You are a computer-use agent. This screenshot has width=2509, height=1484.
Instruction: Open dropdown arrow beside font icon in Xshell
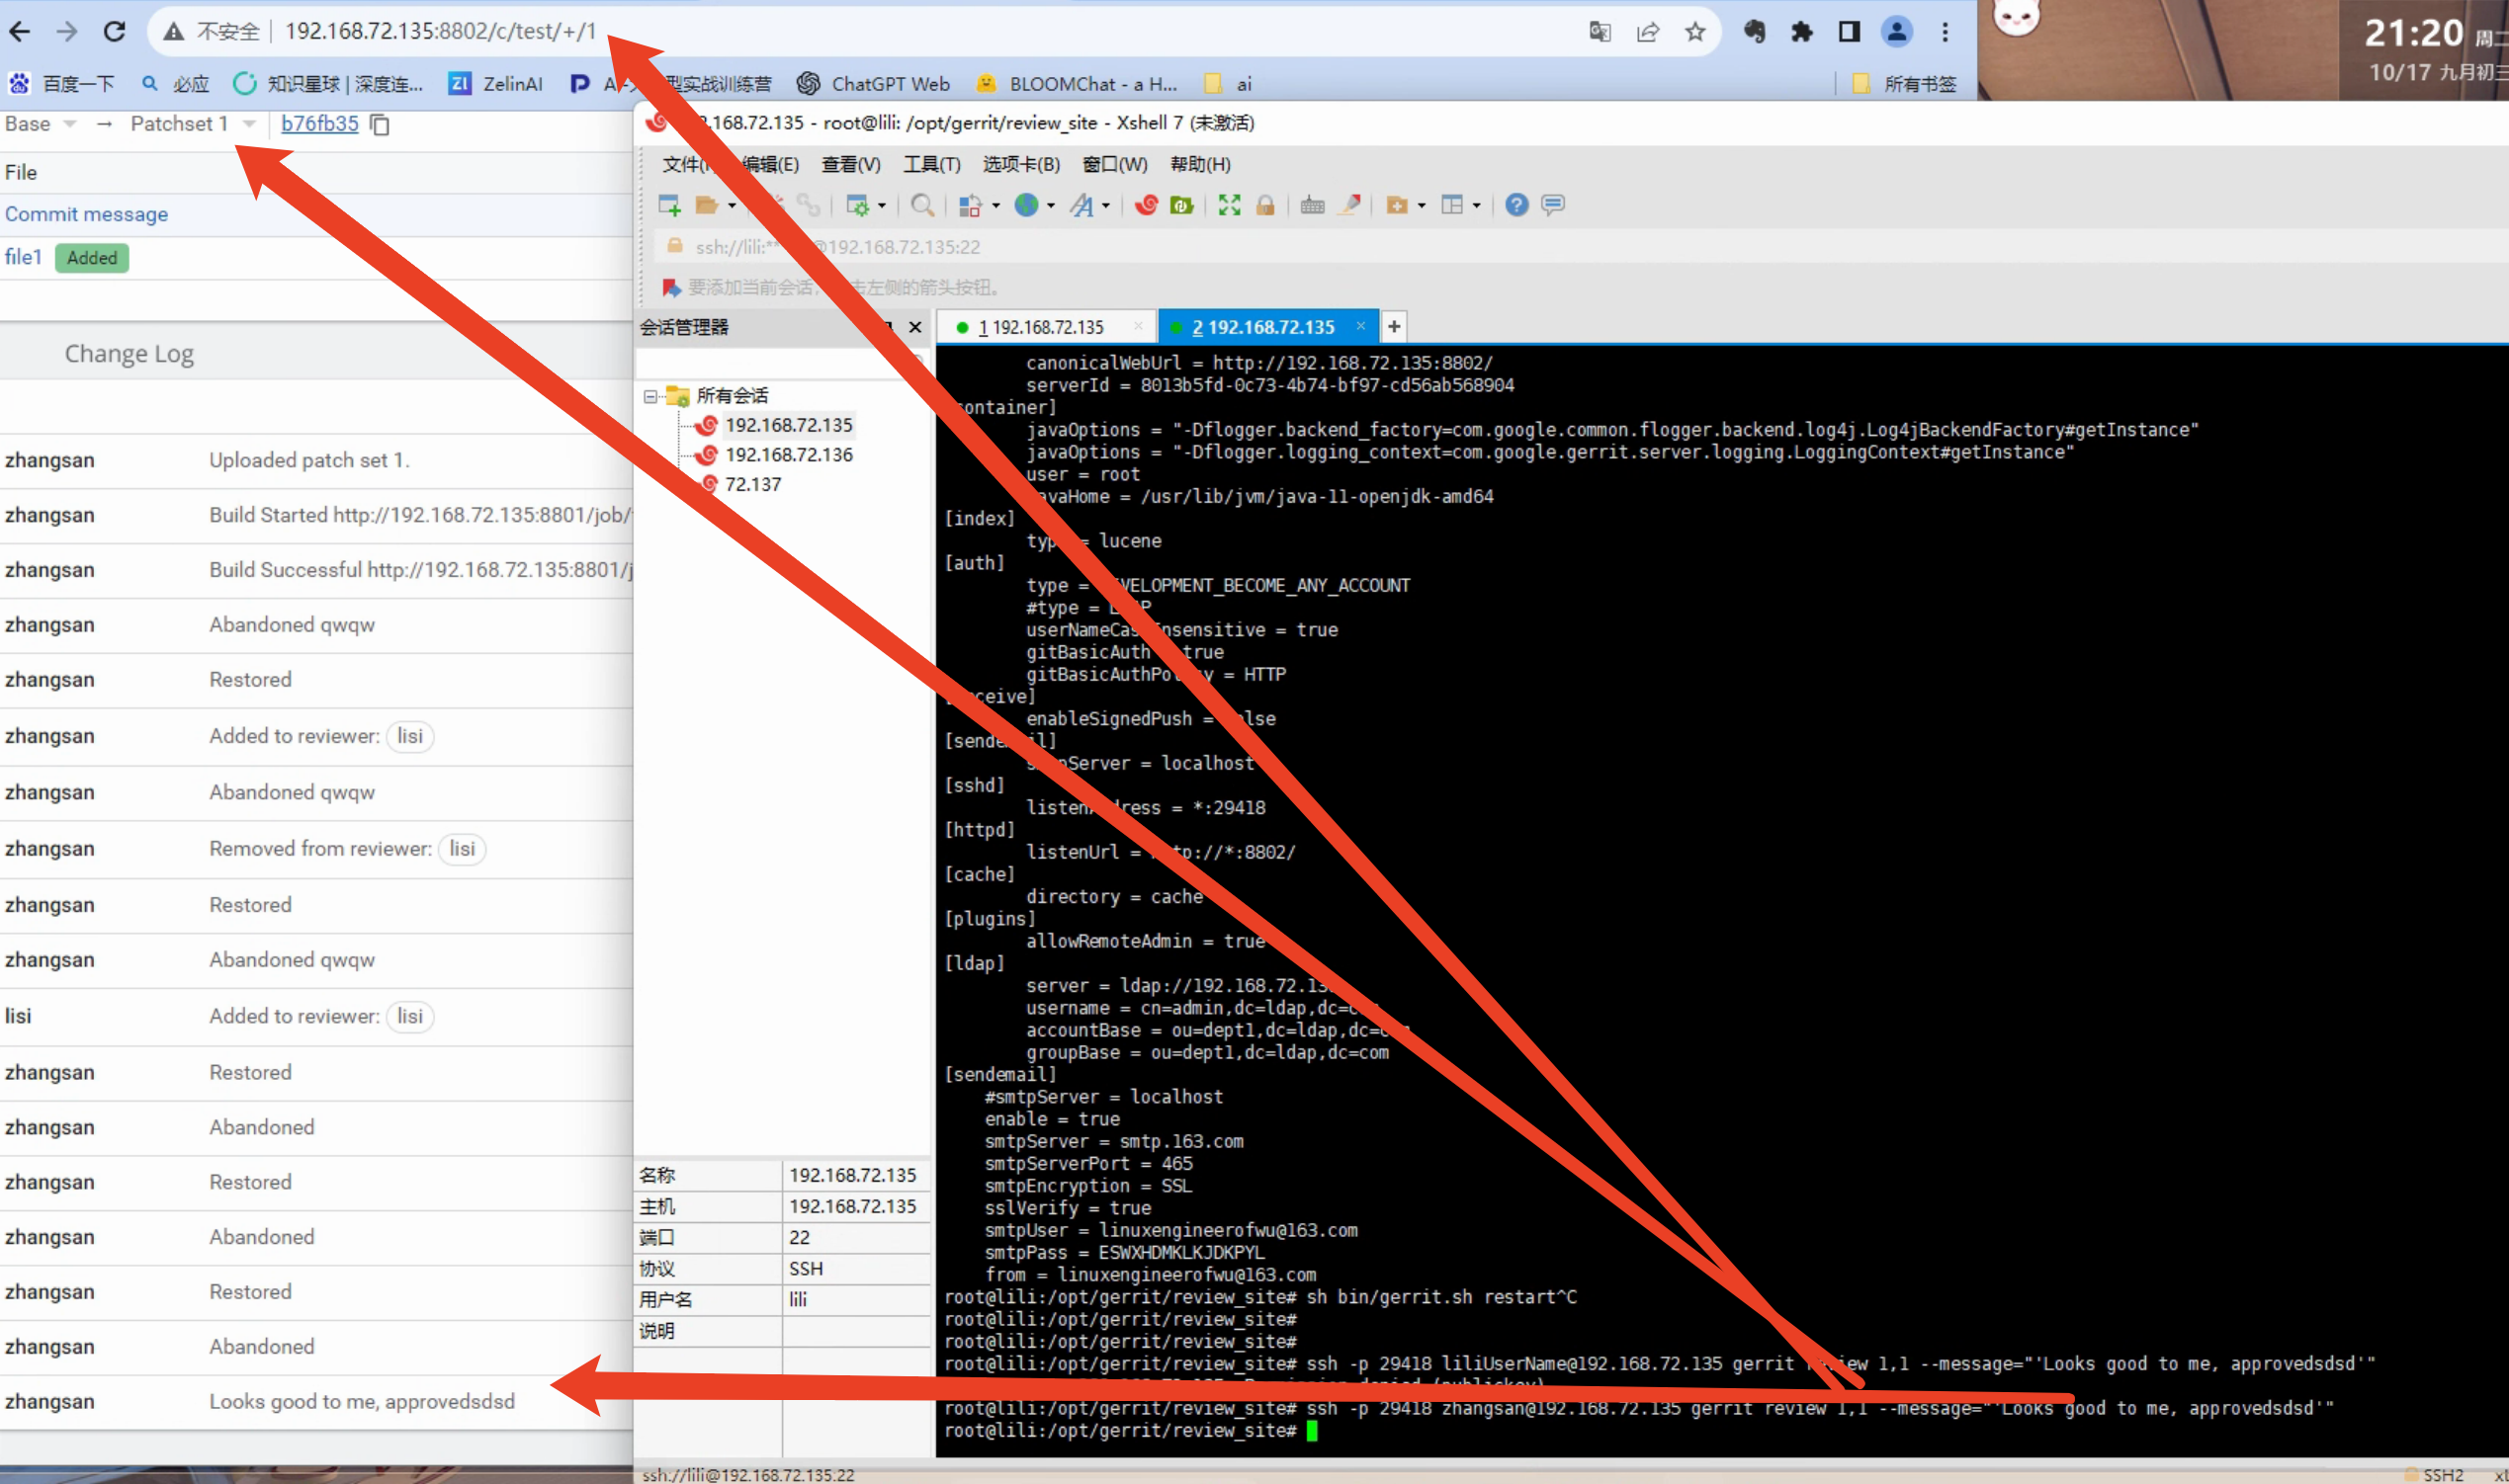tap(1105, 206)
